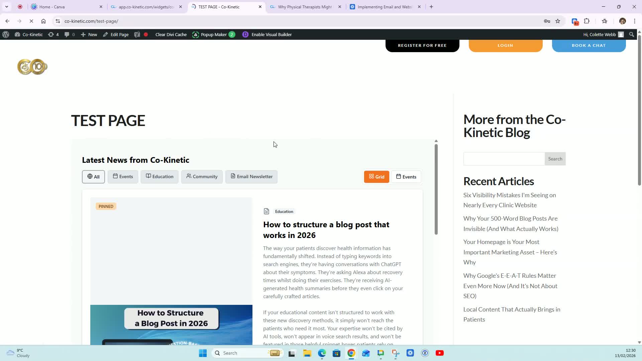Viewport: 642px width, 361px height.
Task: Open Edit Page in admin bar
Action: pyautogui.click(x=116, y=34)
